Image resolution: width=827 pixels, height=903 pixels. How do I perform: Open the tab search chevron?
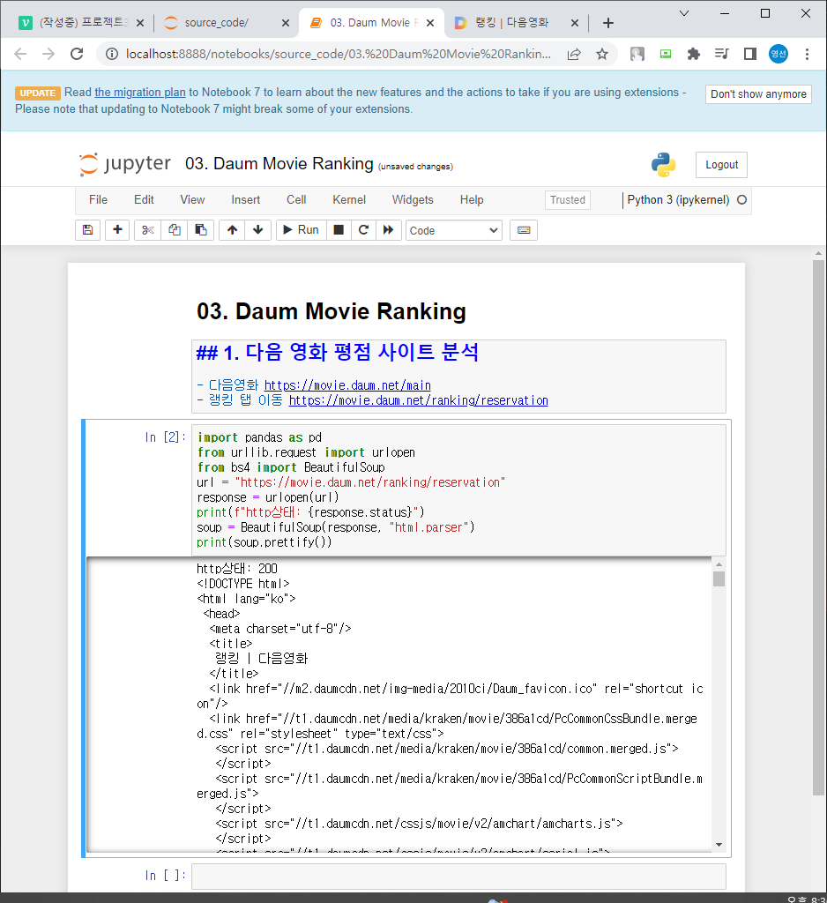coord(684,13)
